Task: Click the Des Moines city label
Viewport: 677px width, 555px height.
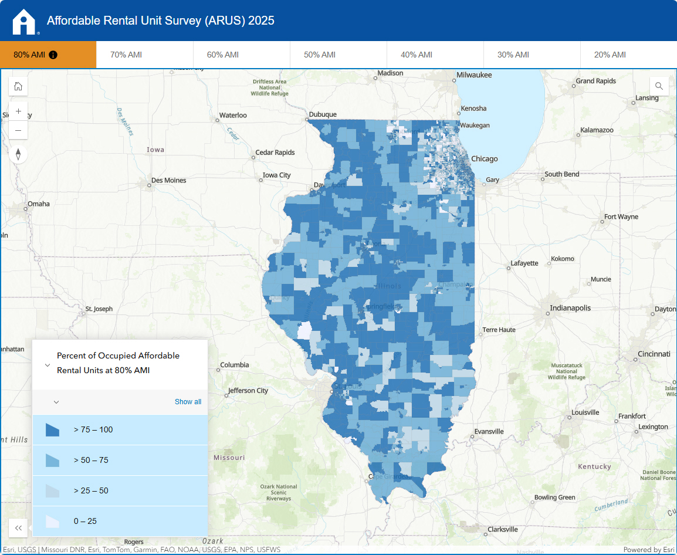Action: pos(168,180)
